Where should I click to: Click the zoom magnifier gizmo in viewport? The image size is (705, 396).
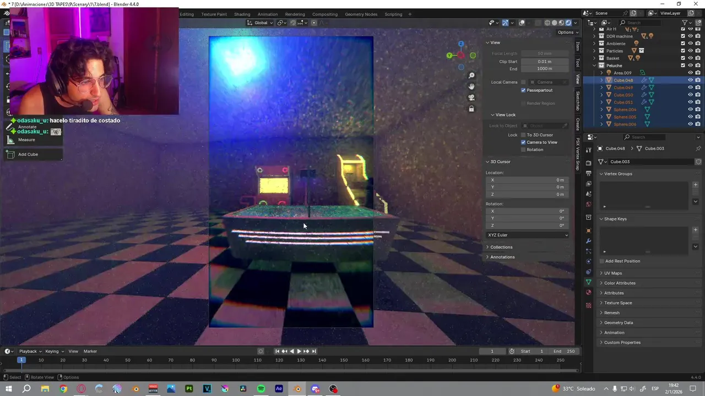pos(471,76)
